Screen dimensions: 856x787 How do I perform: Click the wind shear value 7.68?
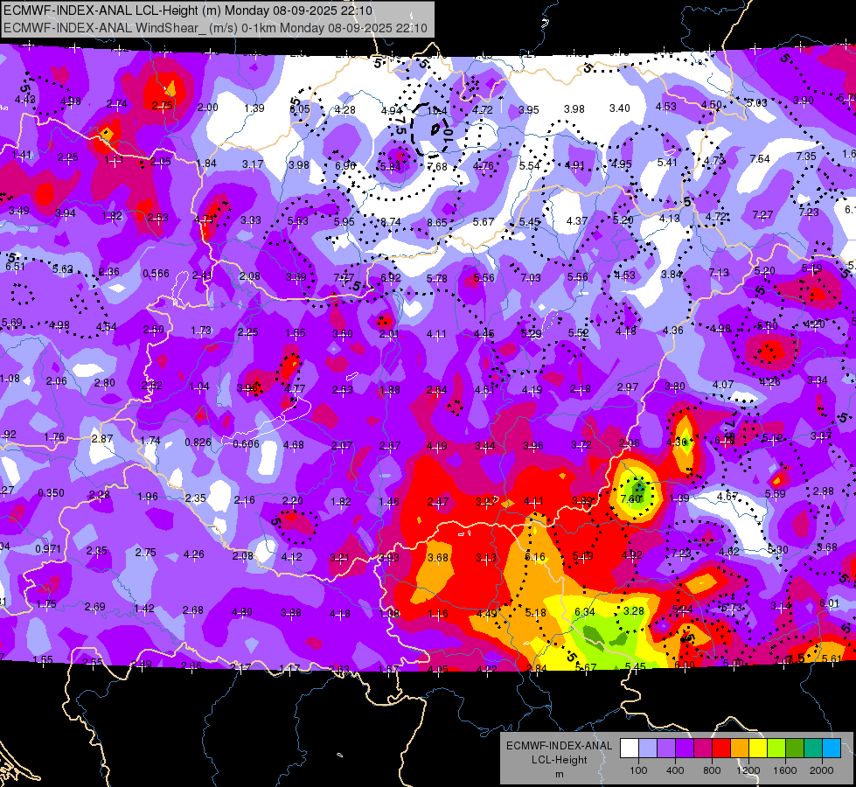(x=437, y=166)
